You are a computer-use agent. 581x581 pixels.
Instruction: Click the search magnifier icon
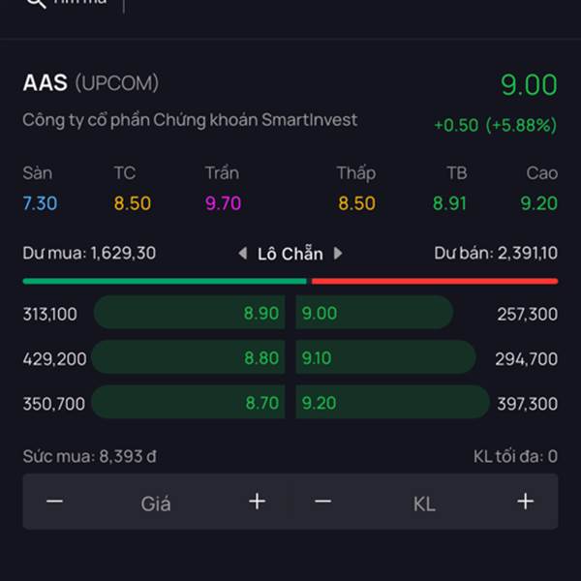point(35,3)
